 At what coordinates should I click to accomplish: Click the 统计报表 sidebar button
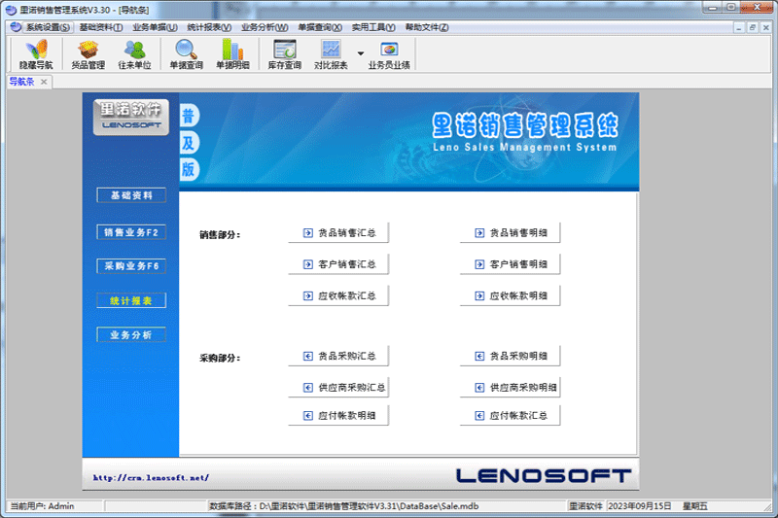tap(131, 300)
